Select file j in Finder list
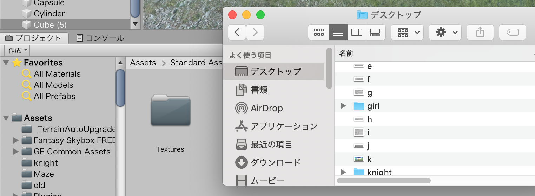The width and height of the screenshot is (535, 196). pyautogui.click(x=435, y=146)
